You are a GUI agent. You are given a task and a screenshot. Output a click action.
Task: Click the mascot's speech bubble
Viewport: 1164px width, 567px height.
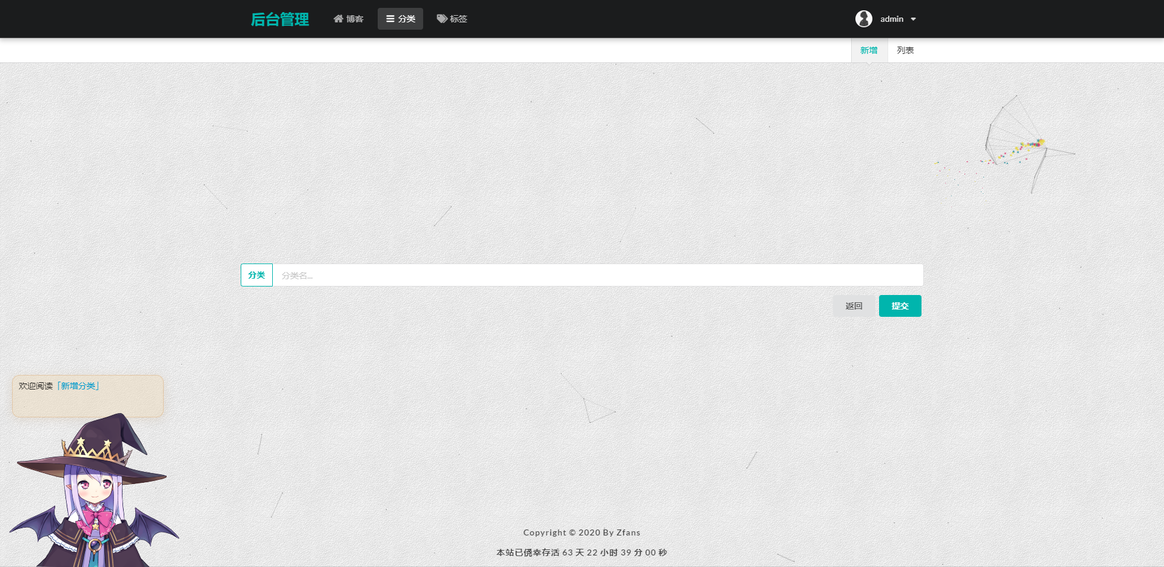pyautogui.click(x=87, y=401)
